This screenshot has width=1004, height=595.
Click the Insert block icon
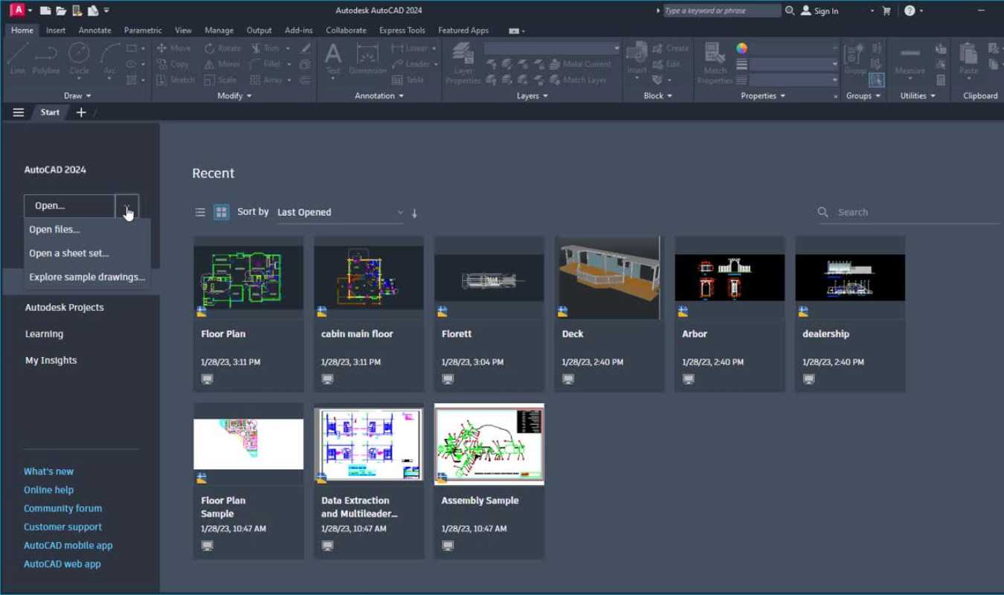tap(637, 58)
